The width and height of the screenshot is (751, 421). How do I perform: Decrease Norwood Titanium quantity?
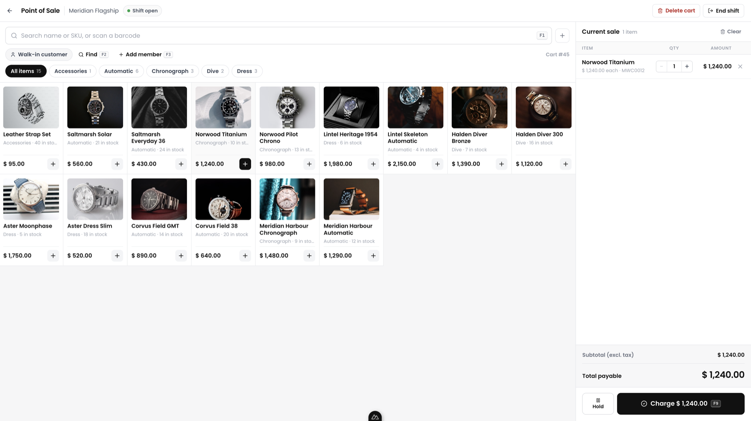[662, 66]
